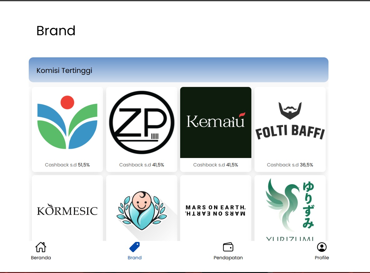Open the Kormesic brand card
This screenshot has height=273, width=370.
67,208
